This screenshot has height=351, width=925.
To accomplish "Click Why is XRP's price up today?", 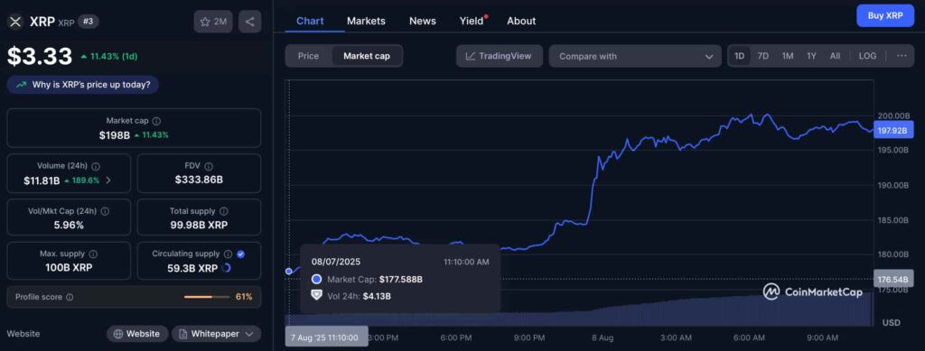I will (82, 85).
